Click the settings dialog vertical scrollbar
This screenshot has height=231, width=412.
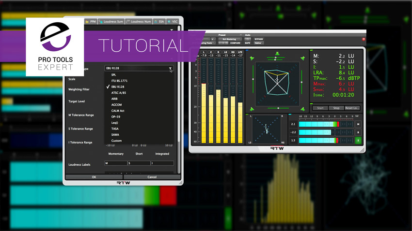[x=179, y=100]
